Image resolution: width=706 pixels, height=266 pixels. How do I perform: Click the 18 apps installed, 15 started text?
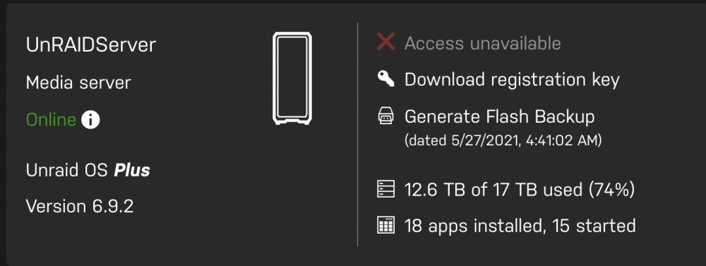520,225
